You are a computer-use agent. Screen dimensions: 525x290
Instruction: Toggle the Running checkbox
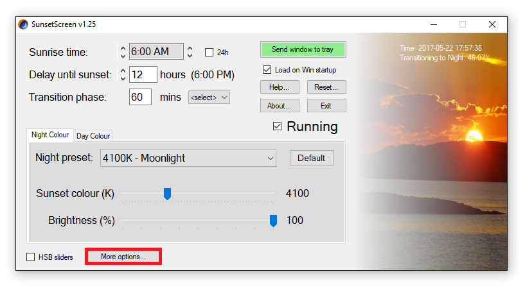tap(277, 126)
